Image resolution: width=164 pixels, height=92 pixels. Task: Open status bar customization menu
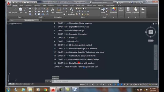coord(156,85)
